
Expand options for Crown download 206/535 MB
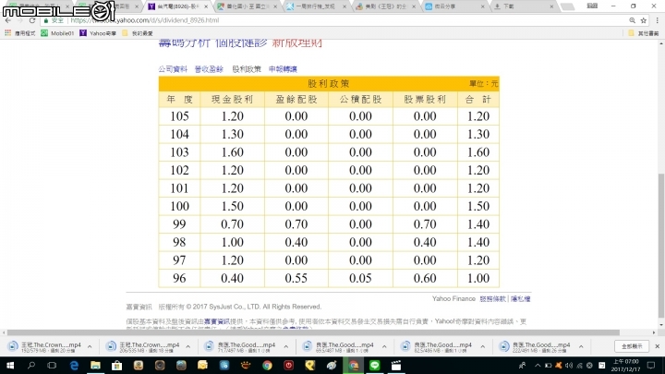187,347
